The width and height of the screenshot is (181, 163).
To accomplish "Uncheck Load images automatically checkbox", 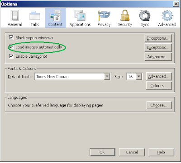I will pos(11,47).
